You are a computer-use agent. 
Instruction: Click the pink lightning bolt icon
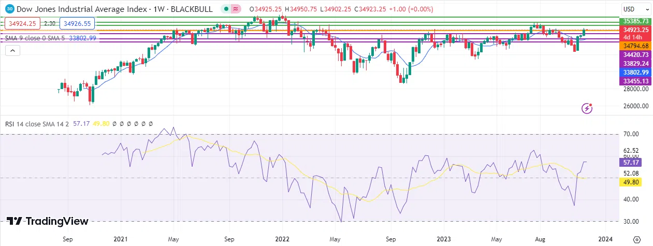click(x=587, y=108)
